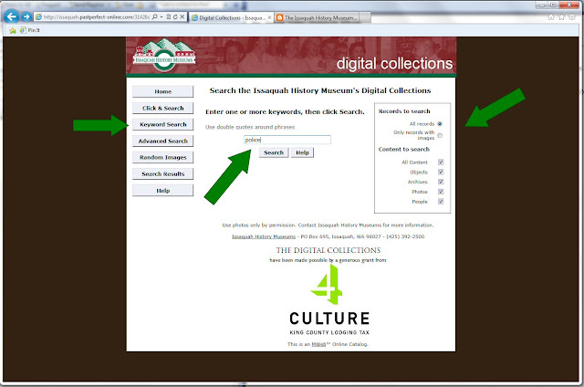Click the add-to-favorites-bar star icon

(13, 30)
